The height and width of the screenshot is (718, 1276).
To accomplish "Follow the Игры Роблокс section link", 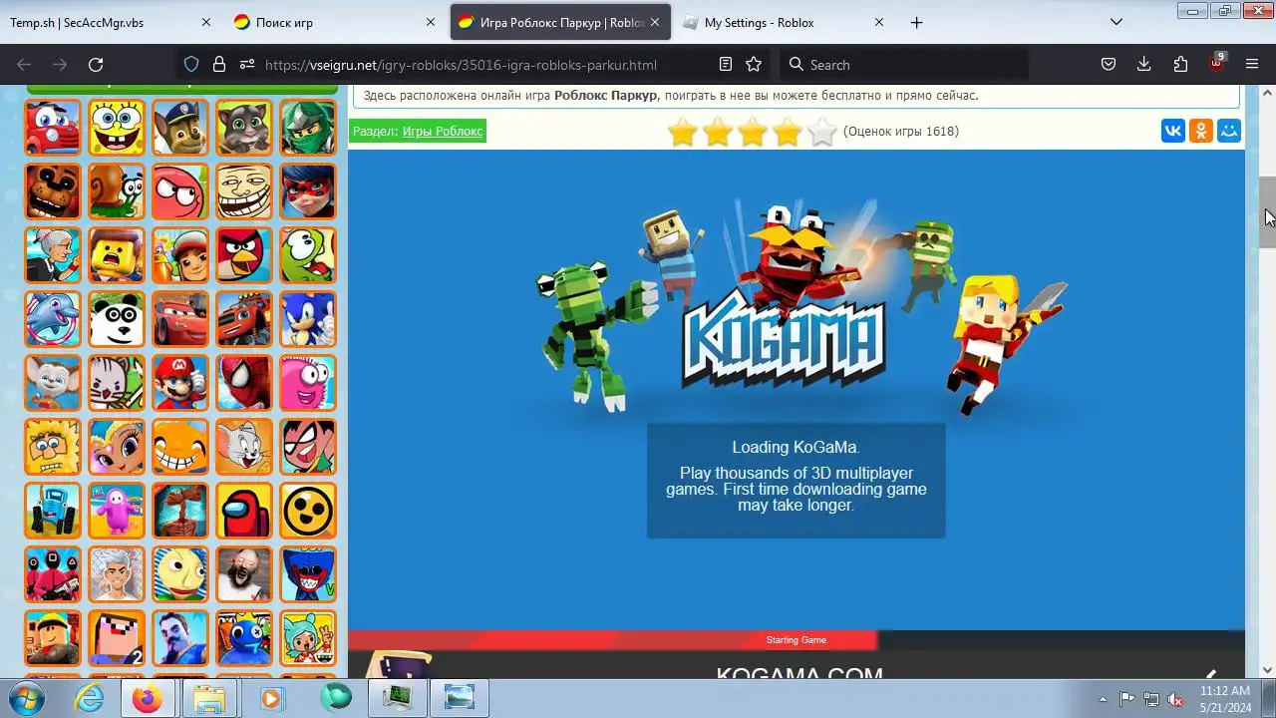I will (x=443, y=131).
